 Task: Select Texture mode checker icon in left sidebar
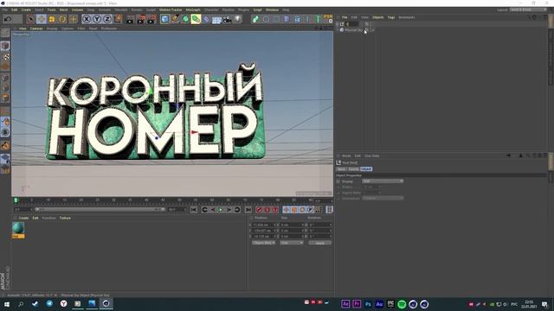[x=5, y=56]
